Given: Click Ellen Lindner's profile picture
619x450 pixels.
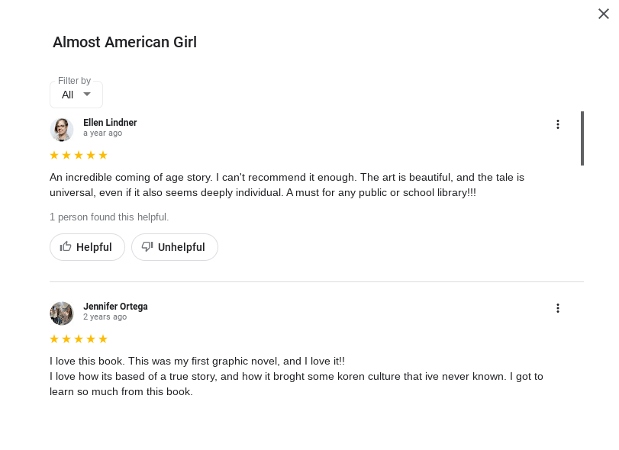Looking at the screenshot, I should coord(62,130).
